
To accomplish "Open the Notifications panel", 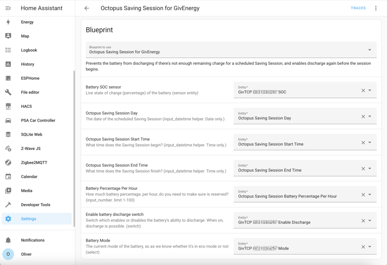I will click(x=37, y=240).
